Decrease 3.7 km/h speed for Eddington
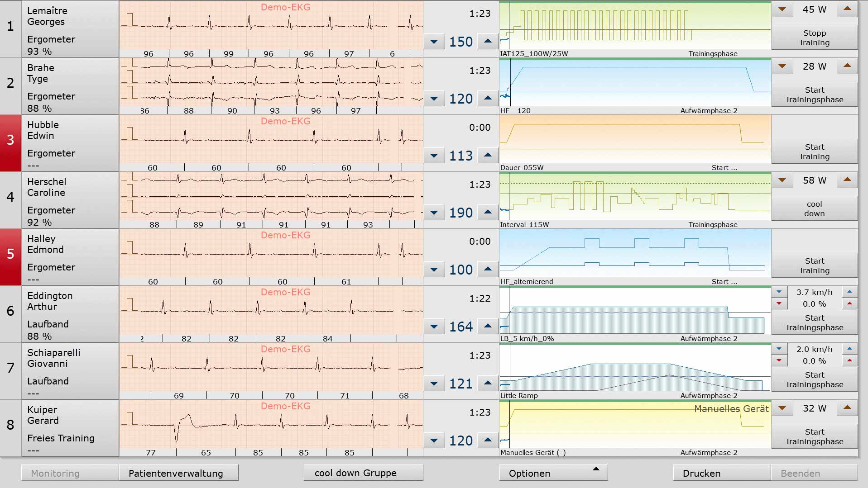 [x=779, y=292]
